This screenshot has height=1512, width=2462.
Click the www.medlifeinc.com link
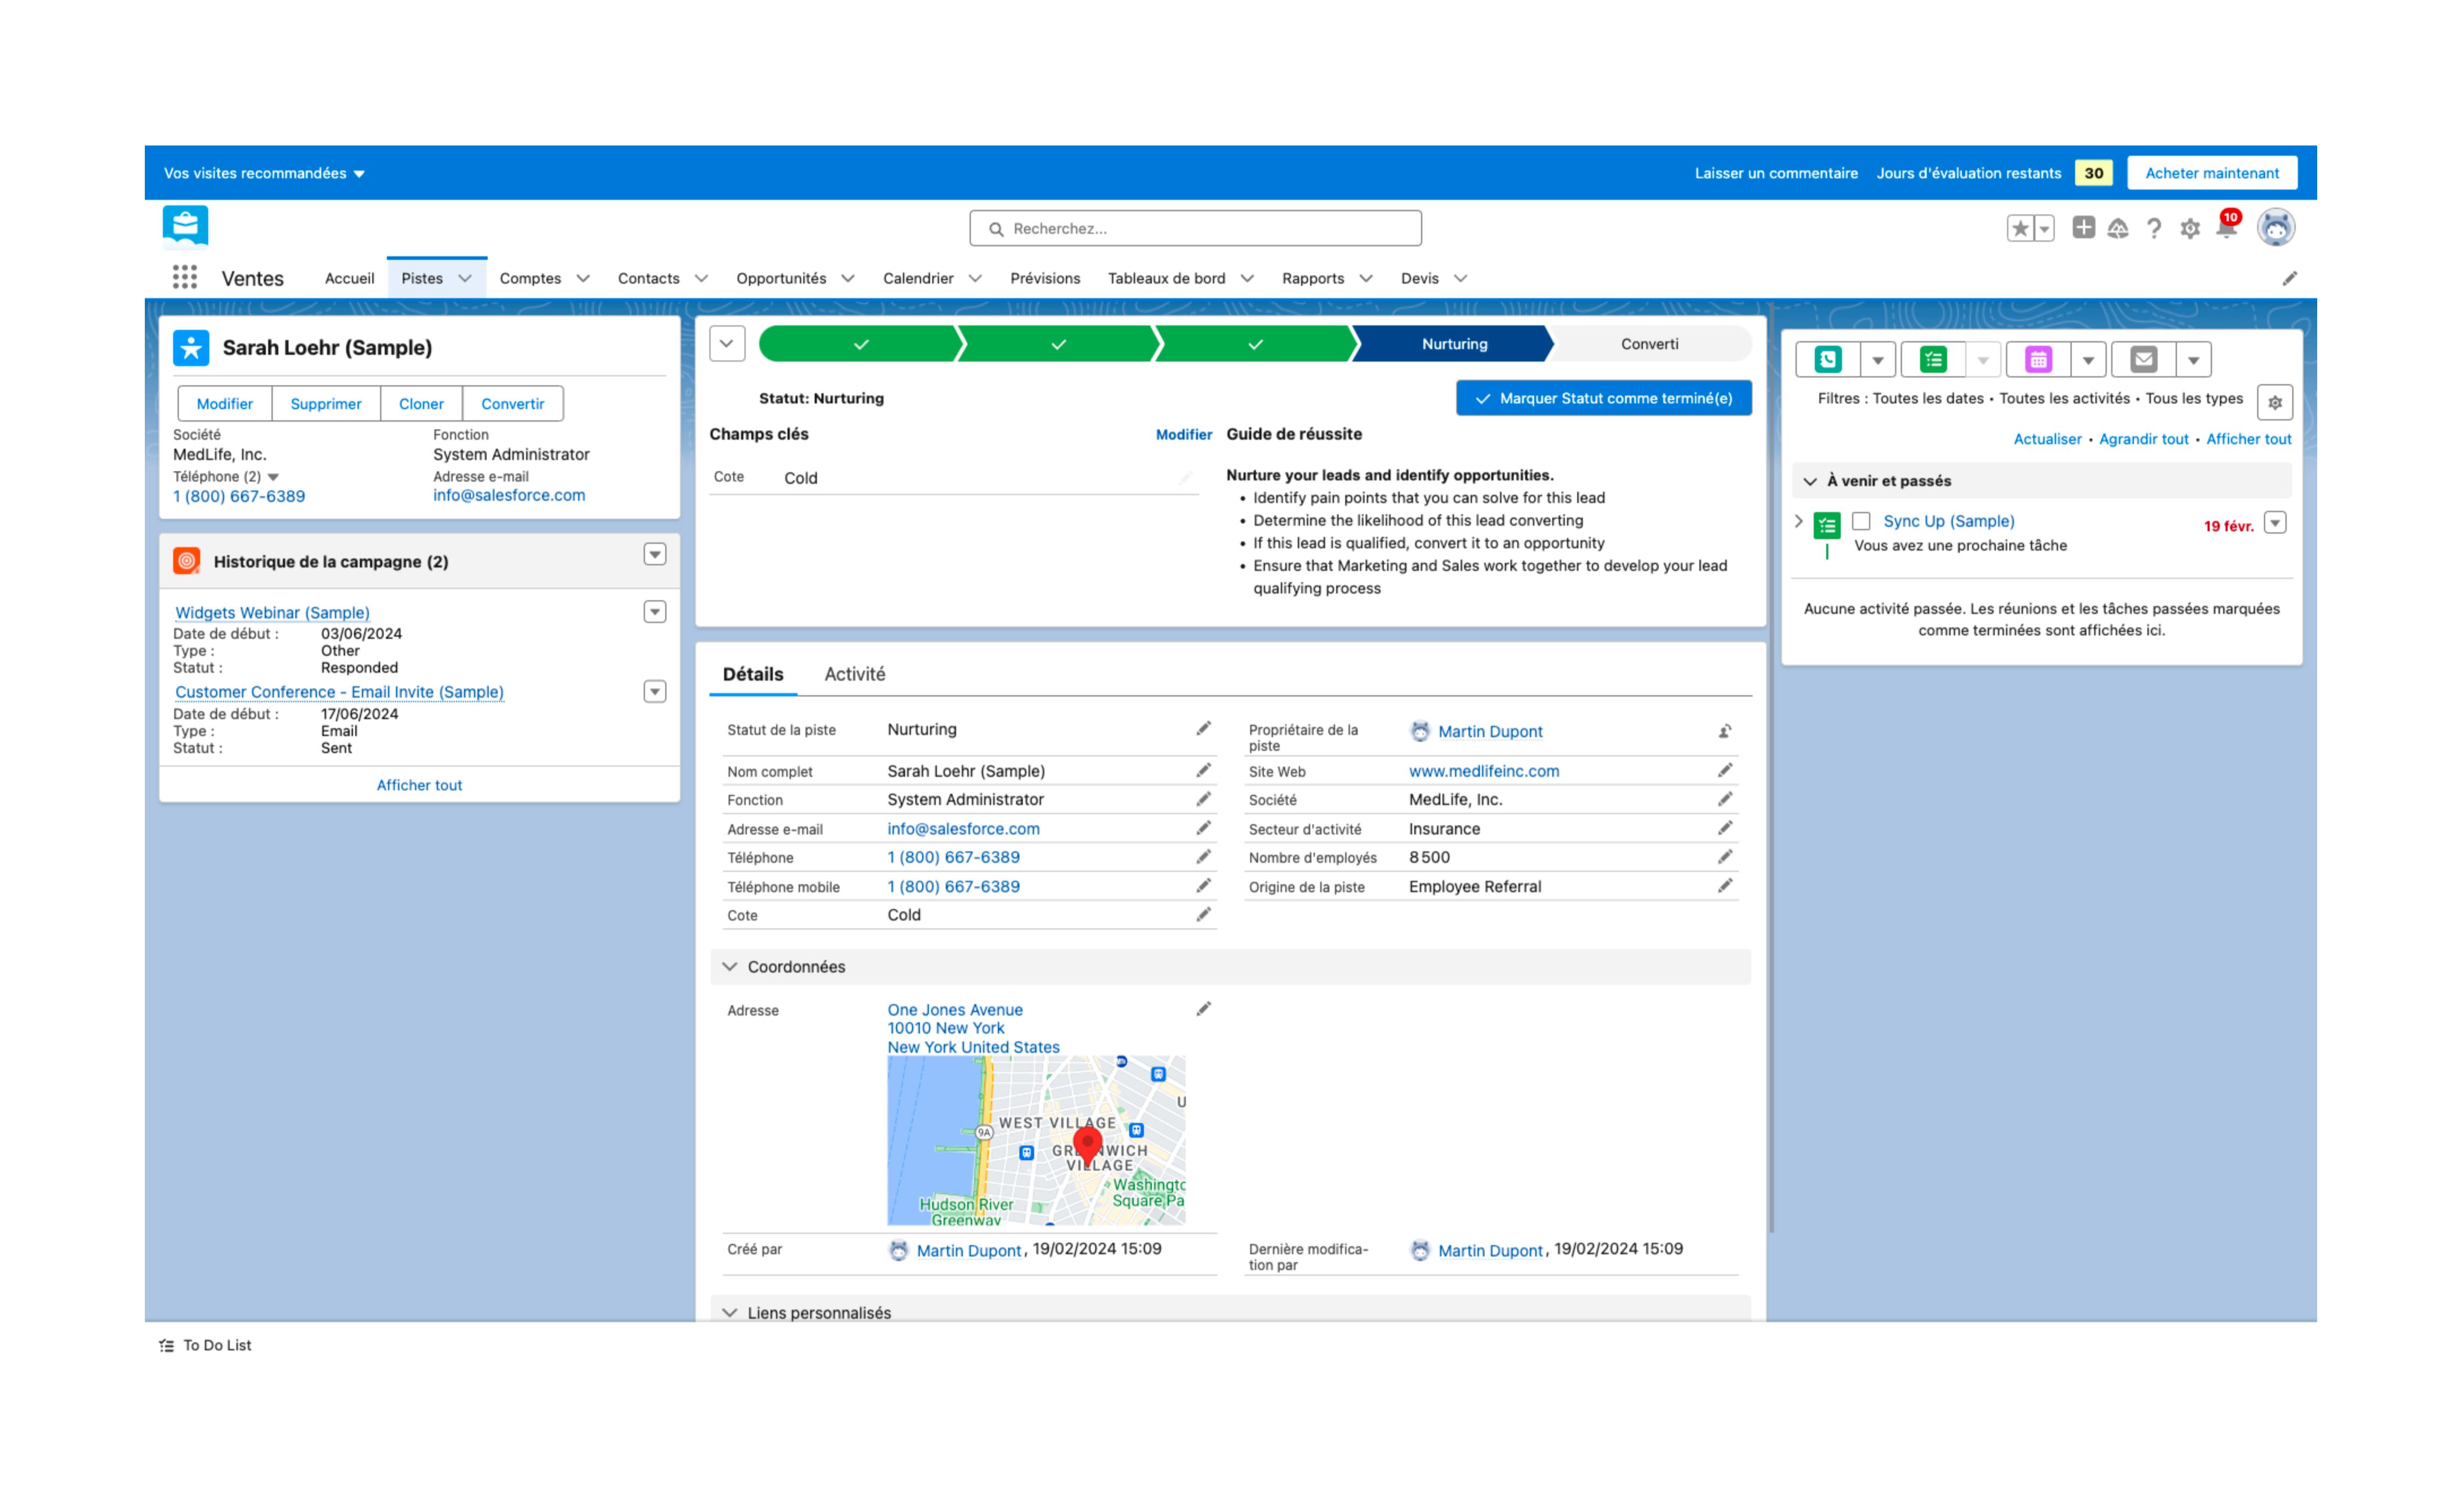[1483, 771]
